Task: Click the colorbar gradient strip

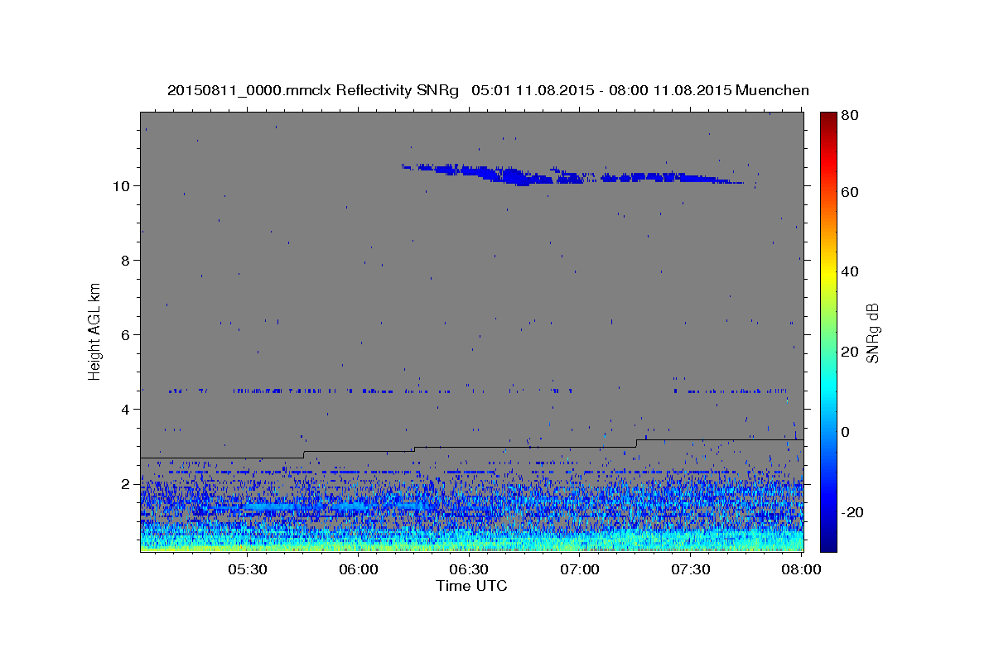Action: point(828,332)
